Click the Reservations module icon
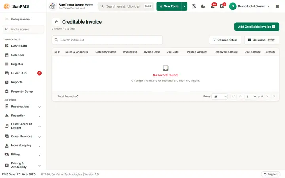This screenshot has height=178, width=285. 7,106
